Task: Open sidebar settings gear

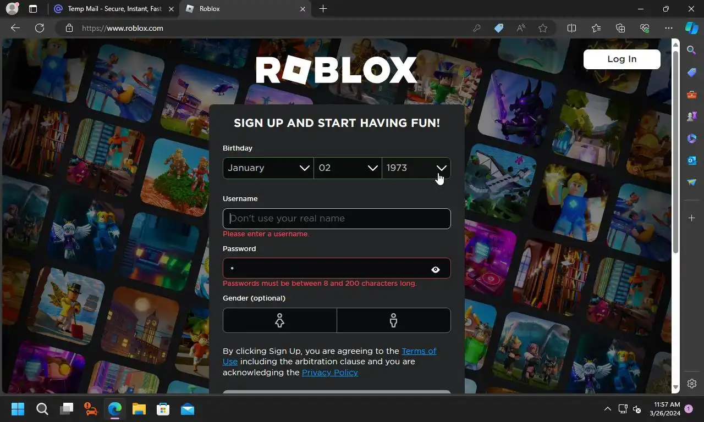Action: pos(692,384)
